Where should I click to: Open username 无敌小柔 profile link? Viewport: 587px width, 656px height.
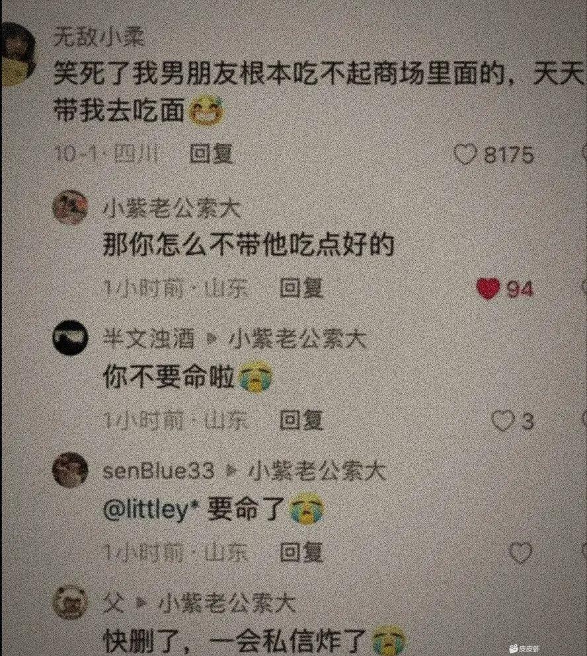click(x=98, y=39)
